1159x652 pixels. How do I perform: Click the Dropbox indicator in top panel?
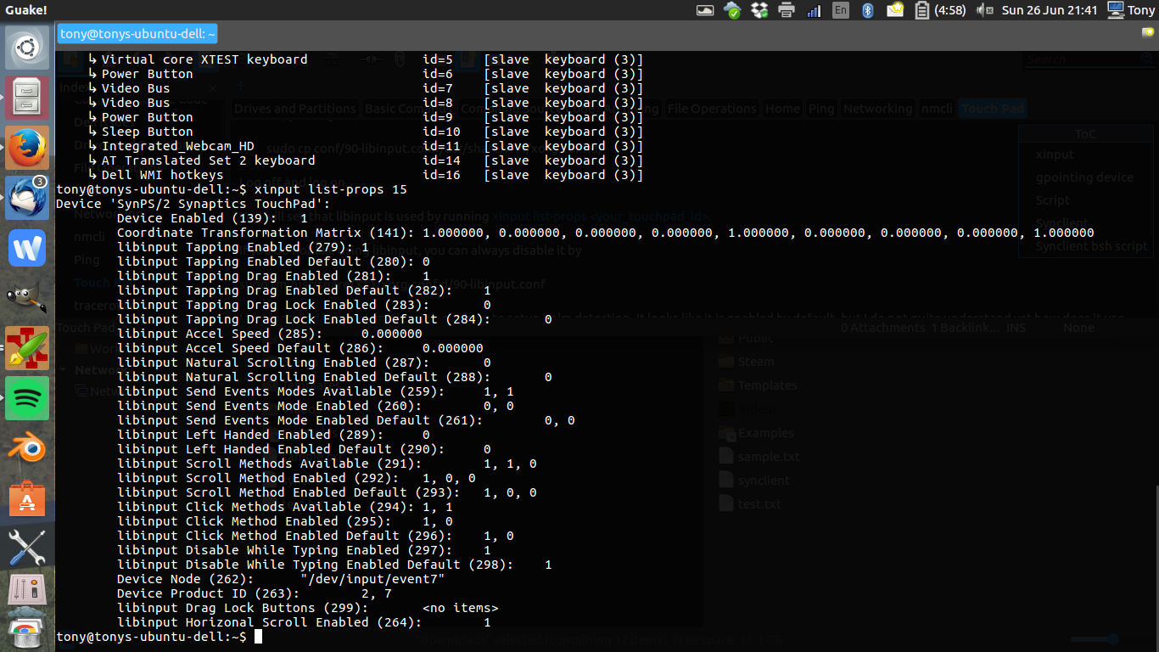point(759,10)
